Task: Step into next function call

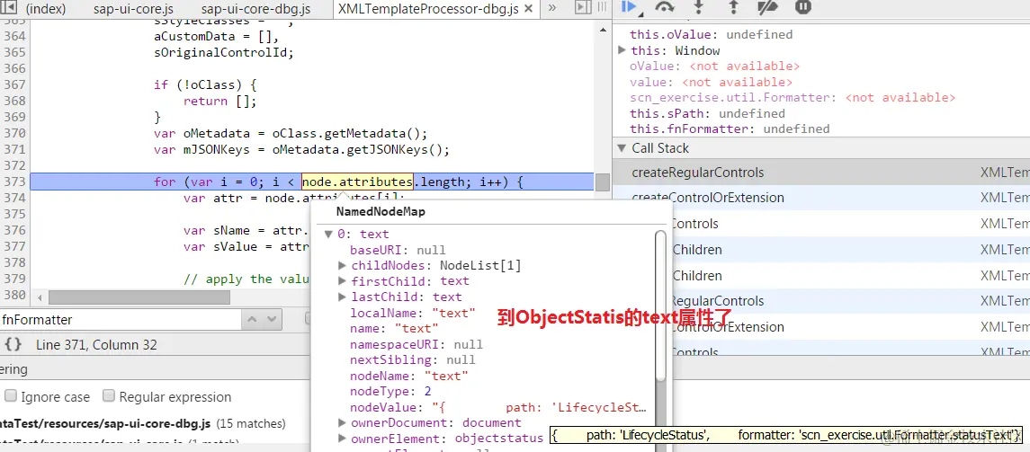Action: [699, 6]
